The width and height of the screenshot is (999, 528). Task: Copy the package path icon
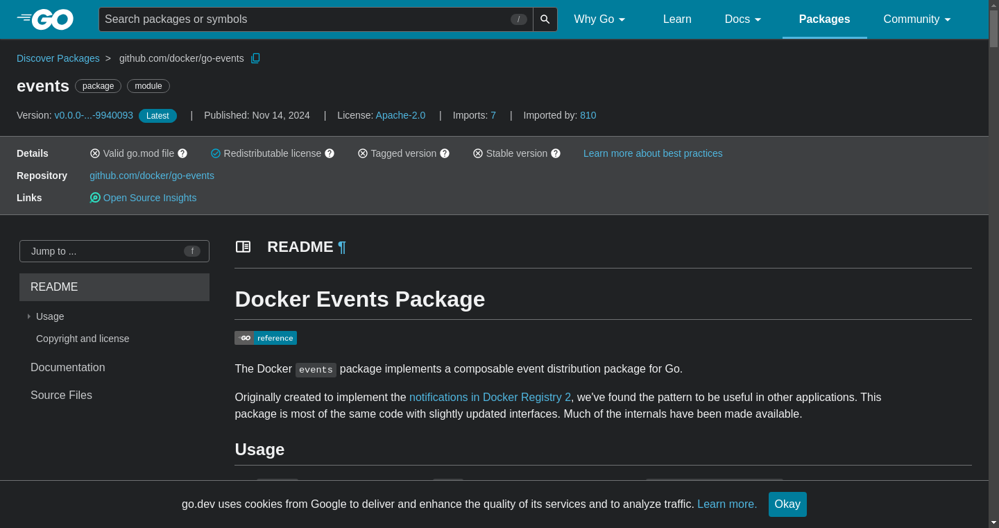[x=255, y=58]
